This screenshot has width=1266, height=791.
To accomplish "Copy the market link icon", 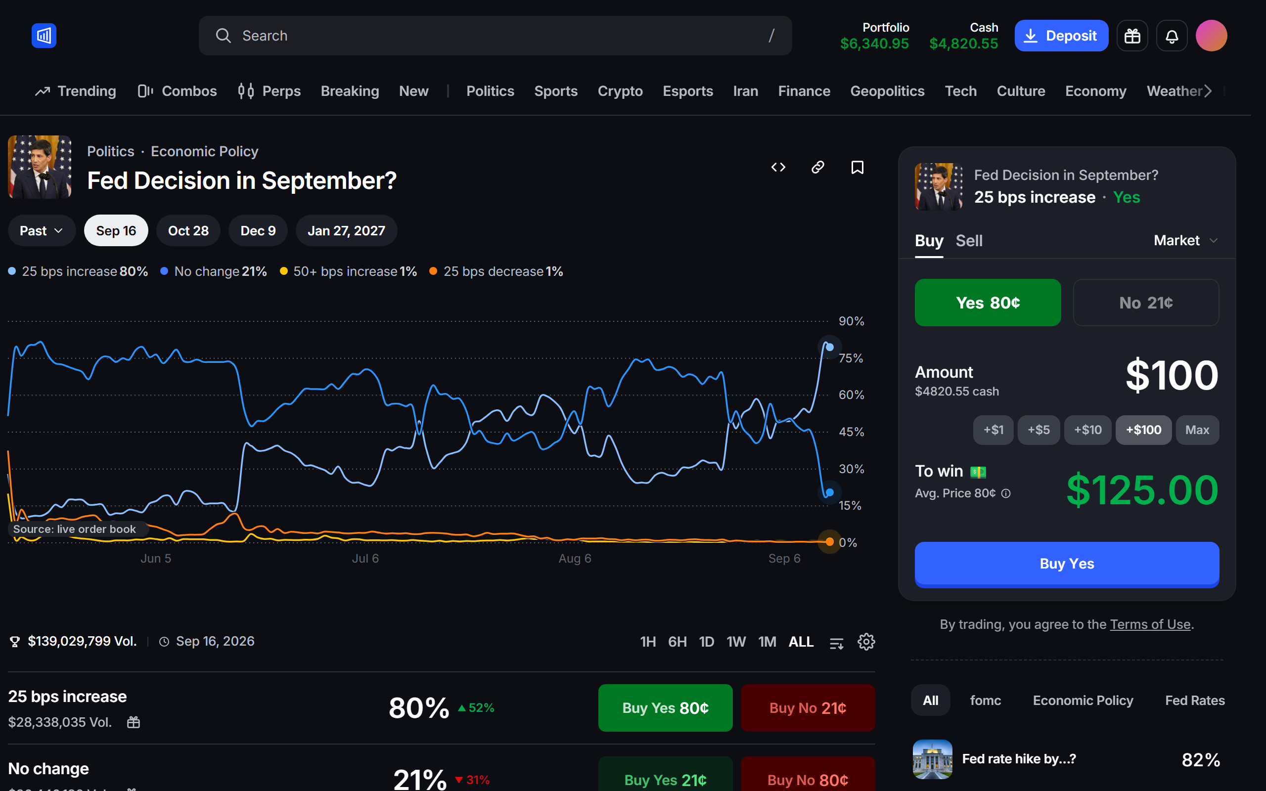I will (x=817, y=168).
